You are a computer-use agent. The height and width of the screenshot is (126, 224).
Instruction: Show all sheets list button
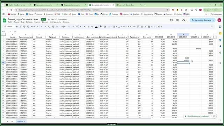12,121
